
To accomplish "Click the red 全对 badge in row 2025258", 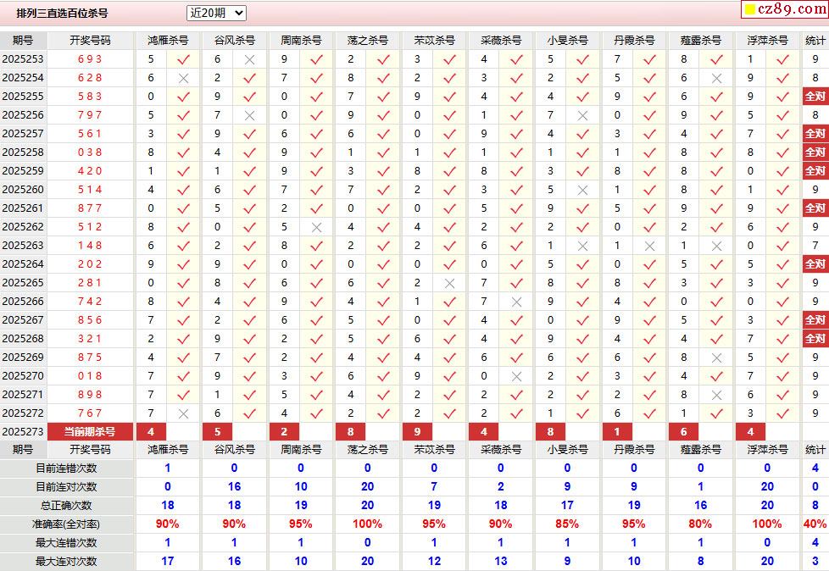I will tap(815, 152).
